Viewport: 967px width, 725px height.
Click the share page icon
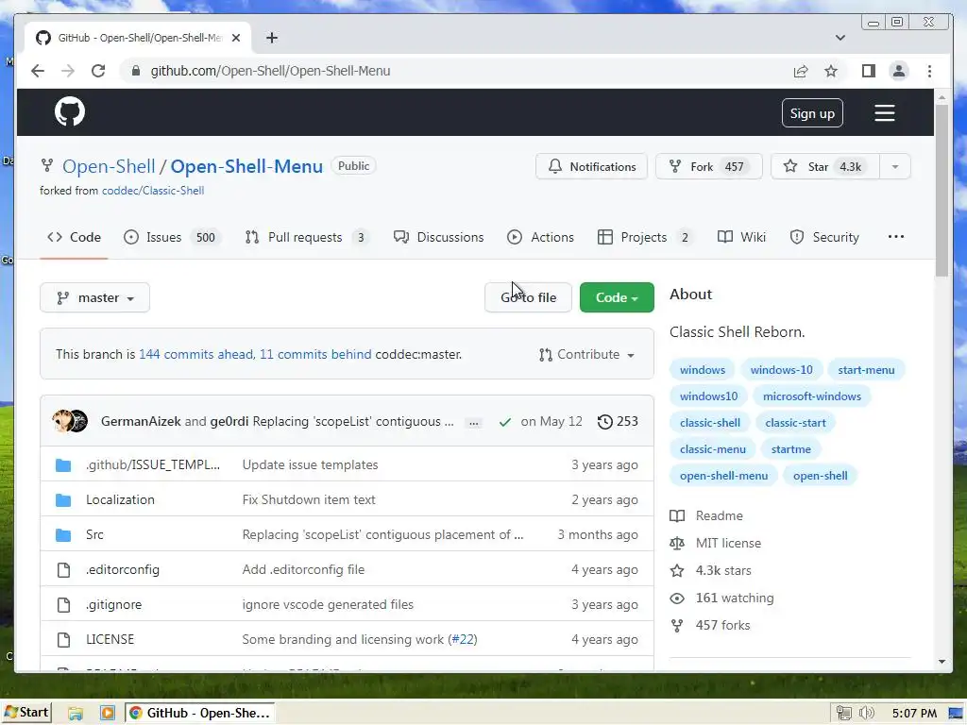click(x=801, y=71)
